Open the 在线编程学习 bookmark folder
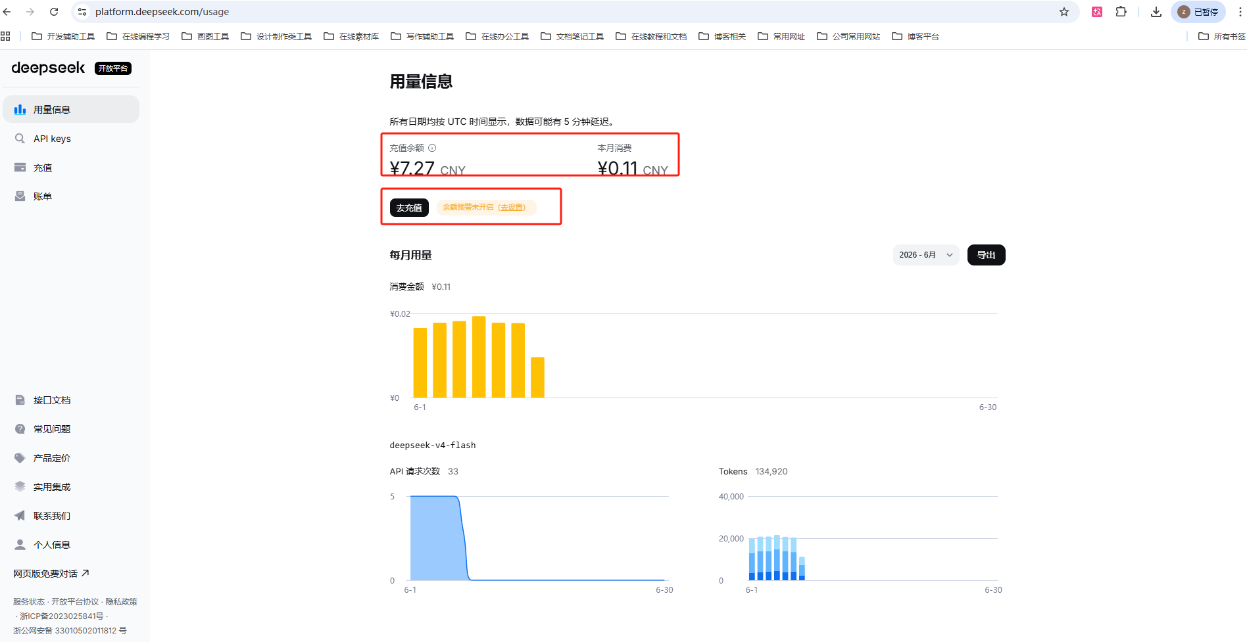1247x642 pixels. pyautogui.click(x=139, y=36)
